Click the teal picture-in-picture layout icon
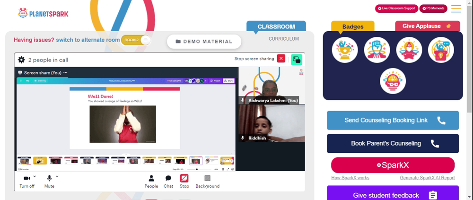 [x=297, y=60]
